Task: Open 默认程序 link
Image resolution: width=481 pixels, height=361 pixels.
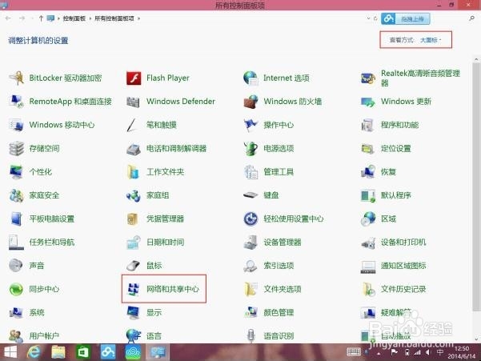Action: click(x=396, y=195)
